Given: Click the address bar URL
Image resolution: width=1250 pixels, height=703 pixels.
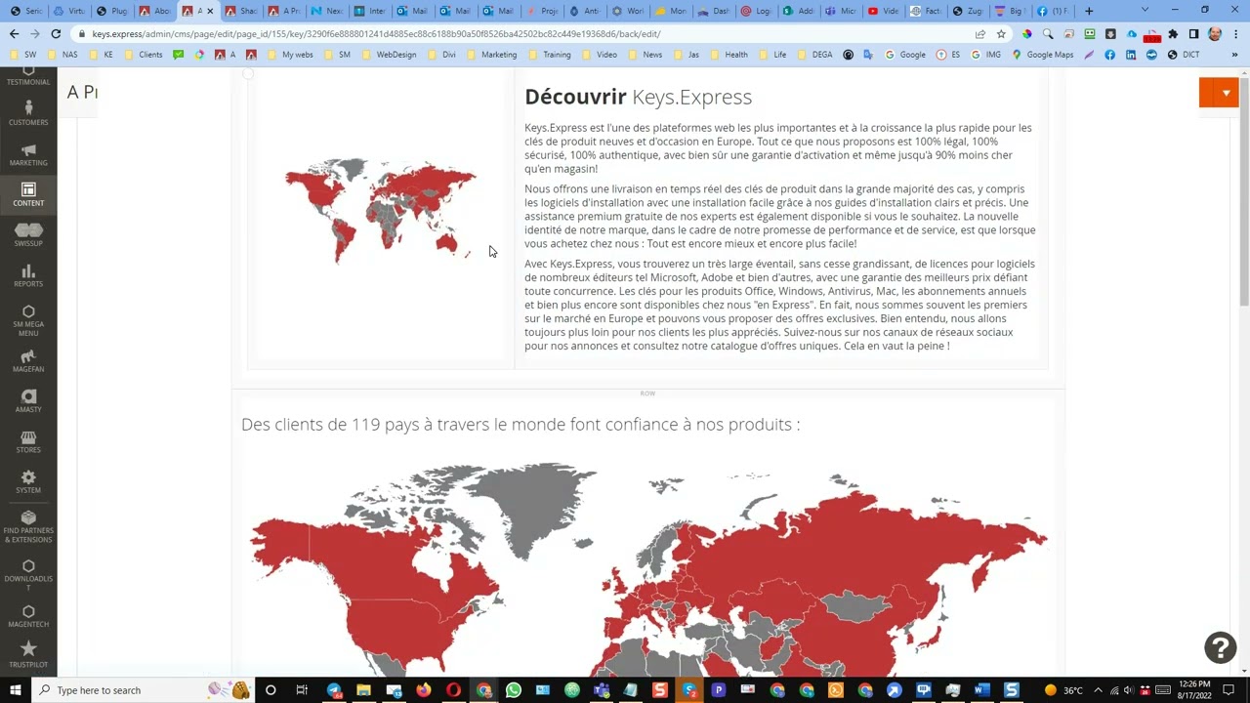Looking at the screenshot, I should tap(376, 33).
